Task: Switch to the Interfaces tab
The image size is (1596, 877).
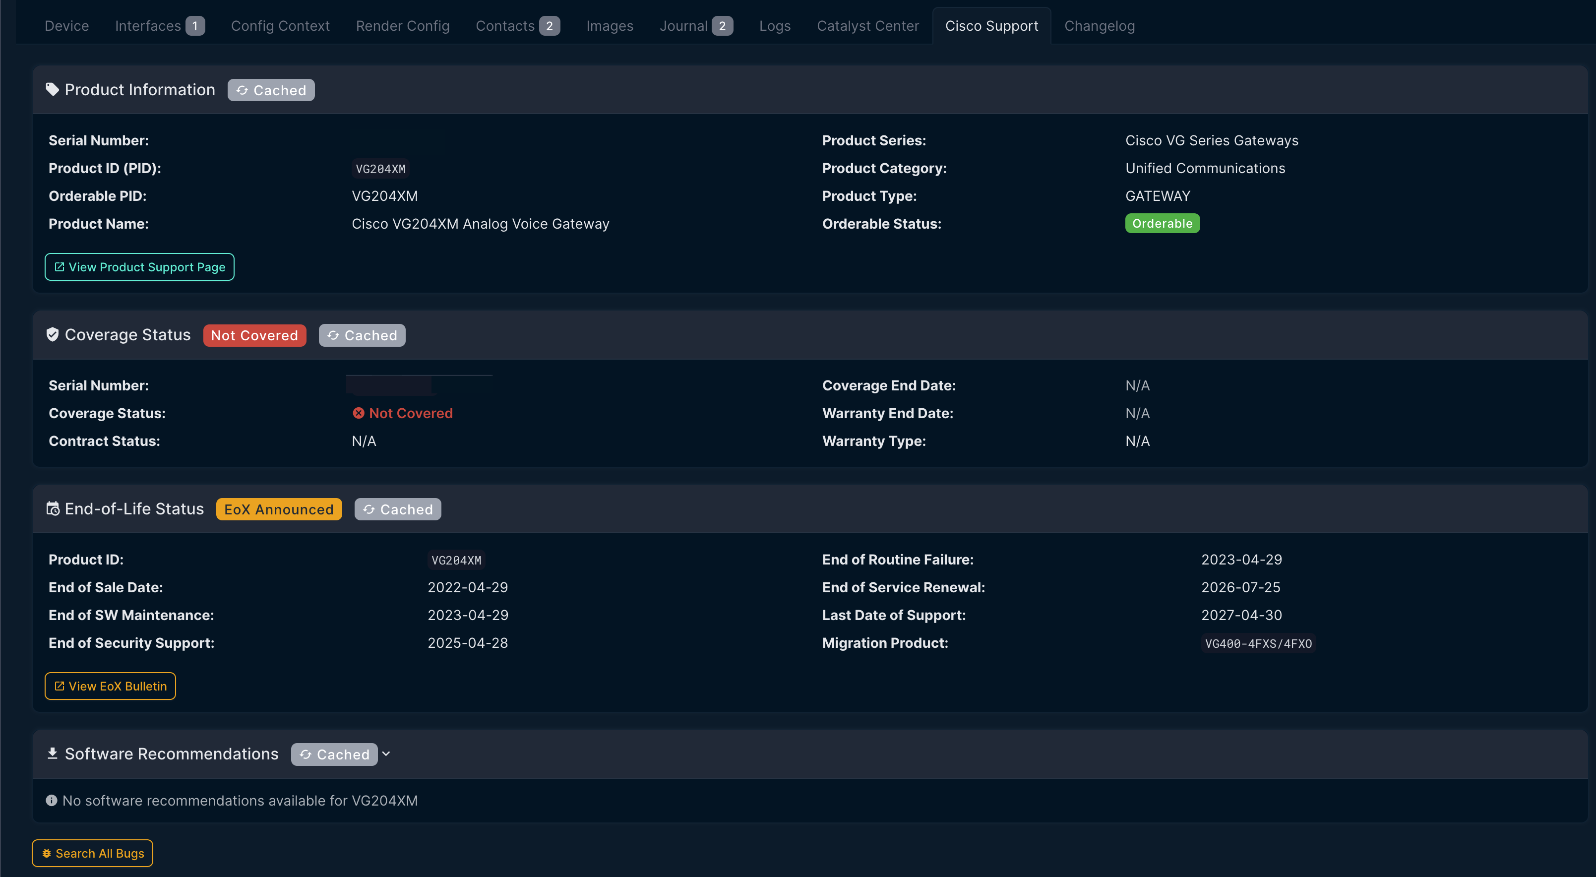Action: click(160, 26)
